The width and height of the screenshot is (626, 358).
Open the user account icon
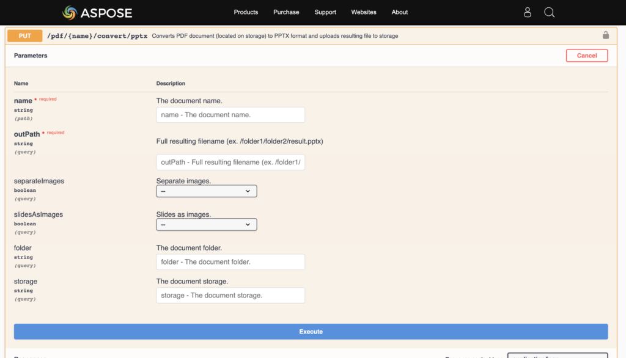click(528, 12)
